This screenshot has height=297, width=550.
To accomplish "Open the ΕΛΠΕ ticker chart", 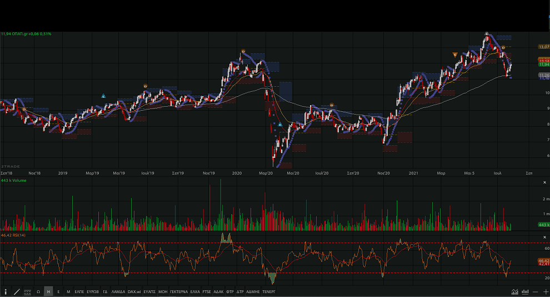I will point(79,291).
